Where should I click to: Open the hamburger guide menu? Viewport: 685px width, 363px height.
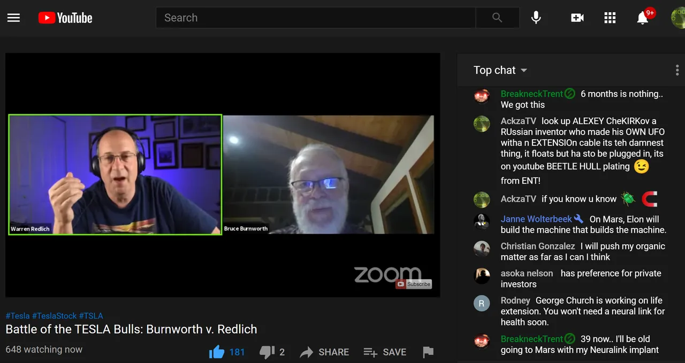pos(13,18)
